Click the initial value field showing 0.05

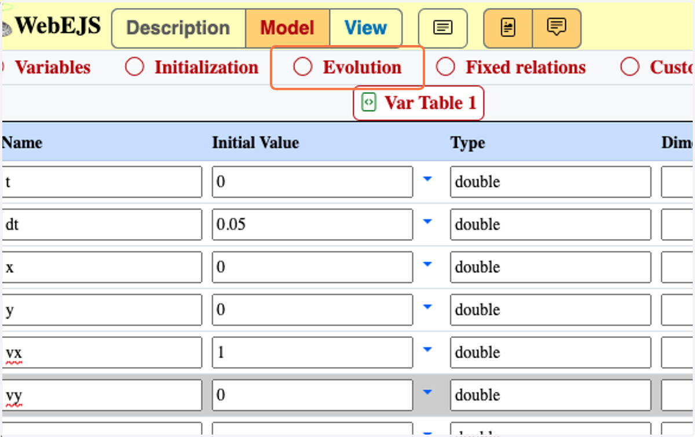click(313, 225)
